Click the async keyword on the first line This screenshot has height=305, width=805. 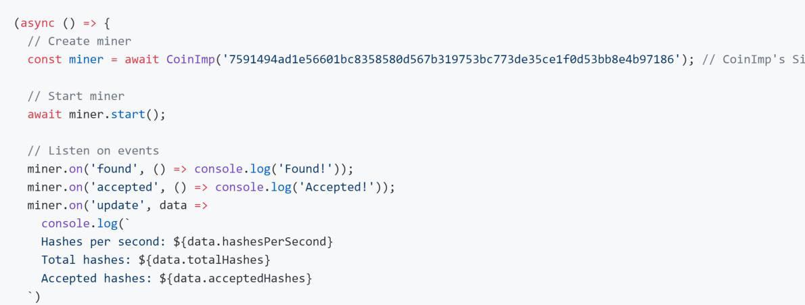click(38, 23)
